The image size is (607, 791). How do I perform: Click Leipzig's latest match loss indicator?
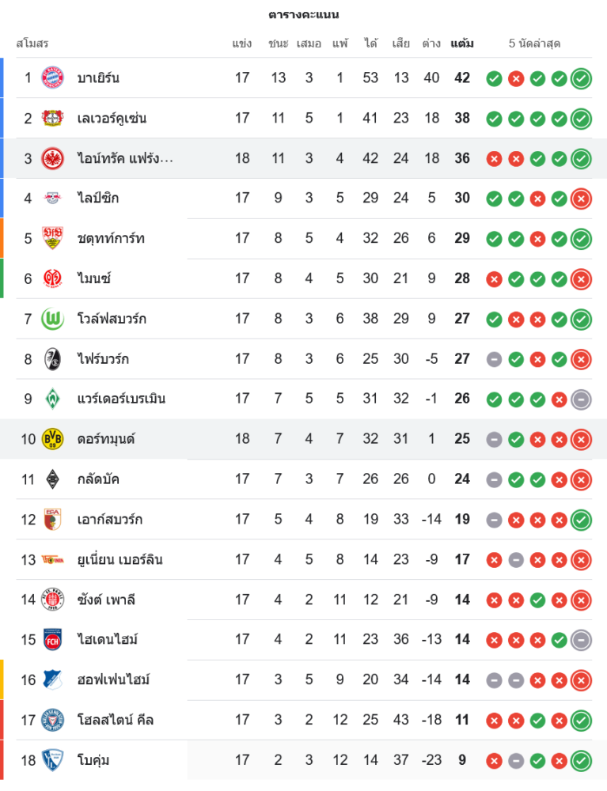pos(581,199)
